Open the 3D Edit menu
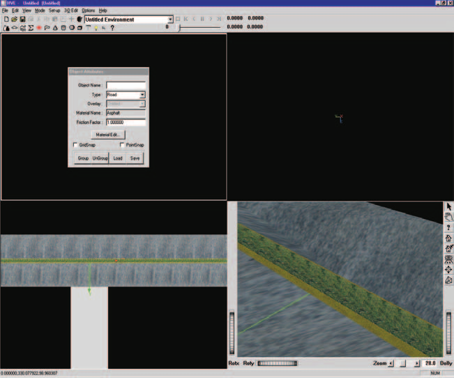 point(71,10)
